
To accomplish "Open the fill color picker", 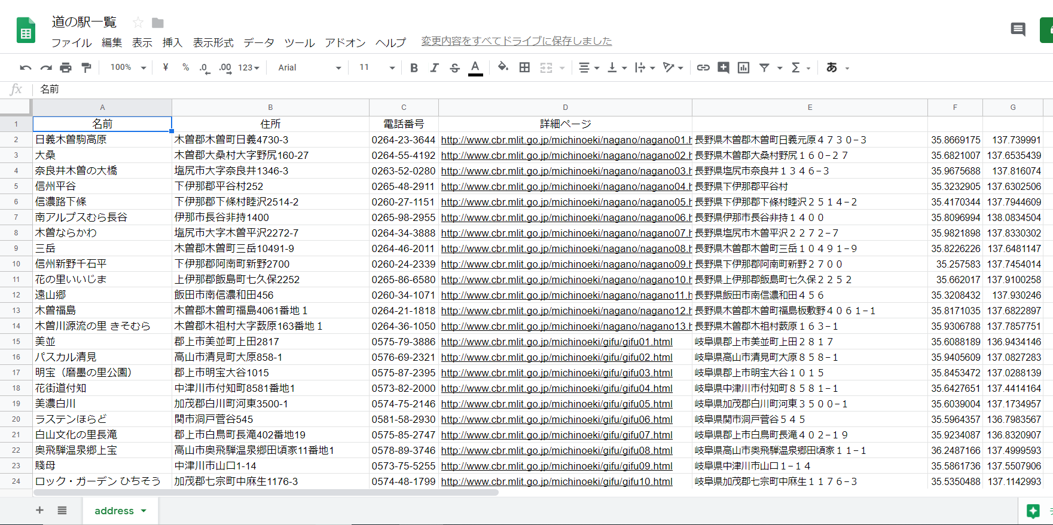I will 503,67.
